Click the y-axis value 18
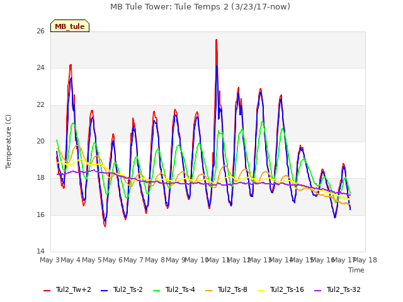Screen dimensions: 403x302 point(40,178)
